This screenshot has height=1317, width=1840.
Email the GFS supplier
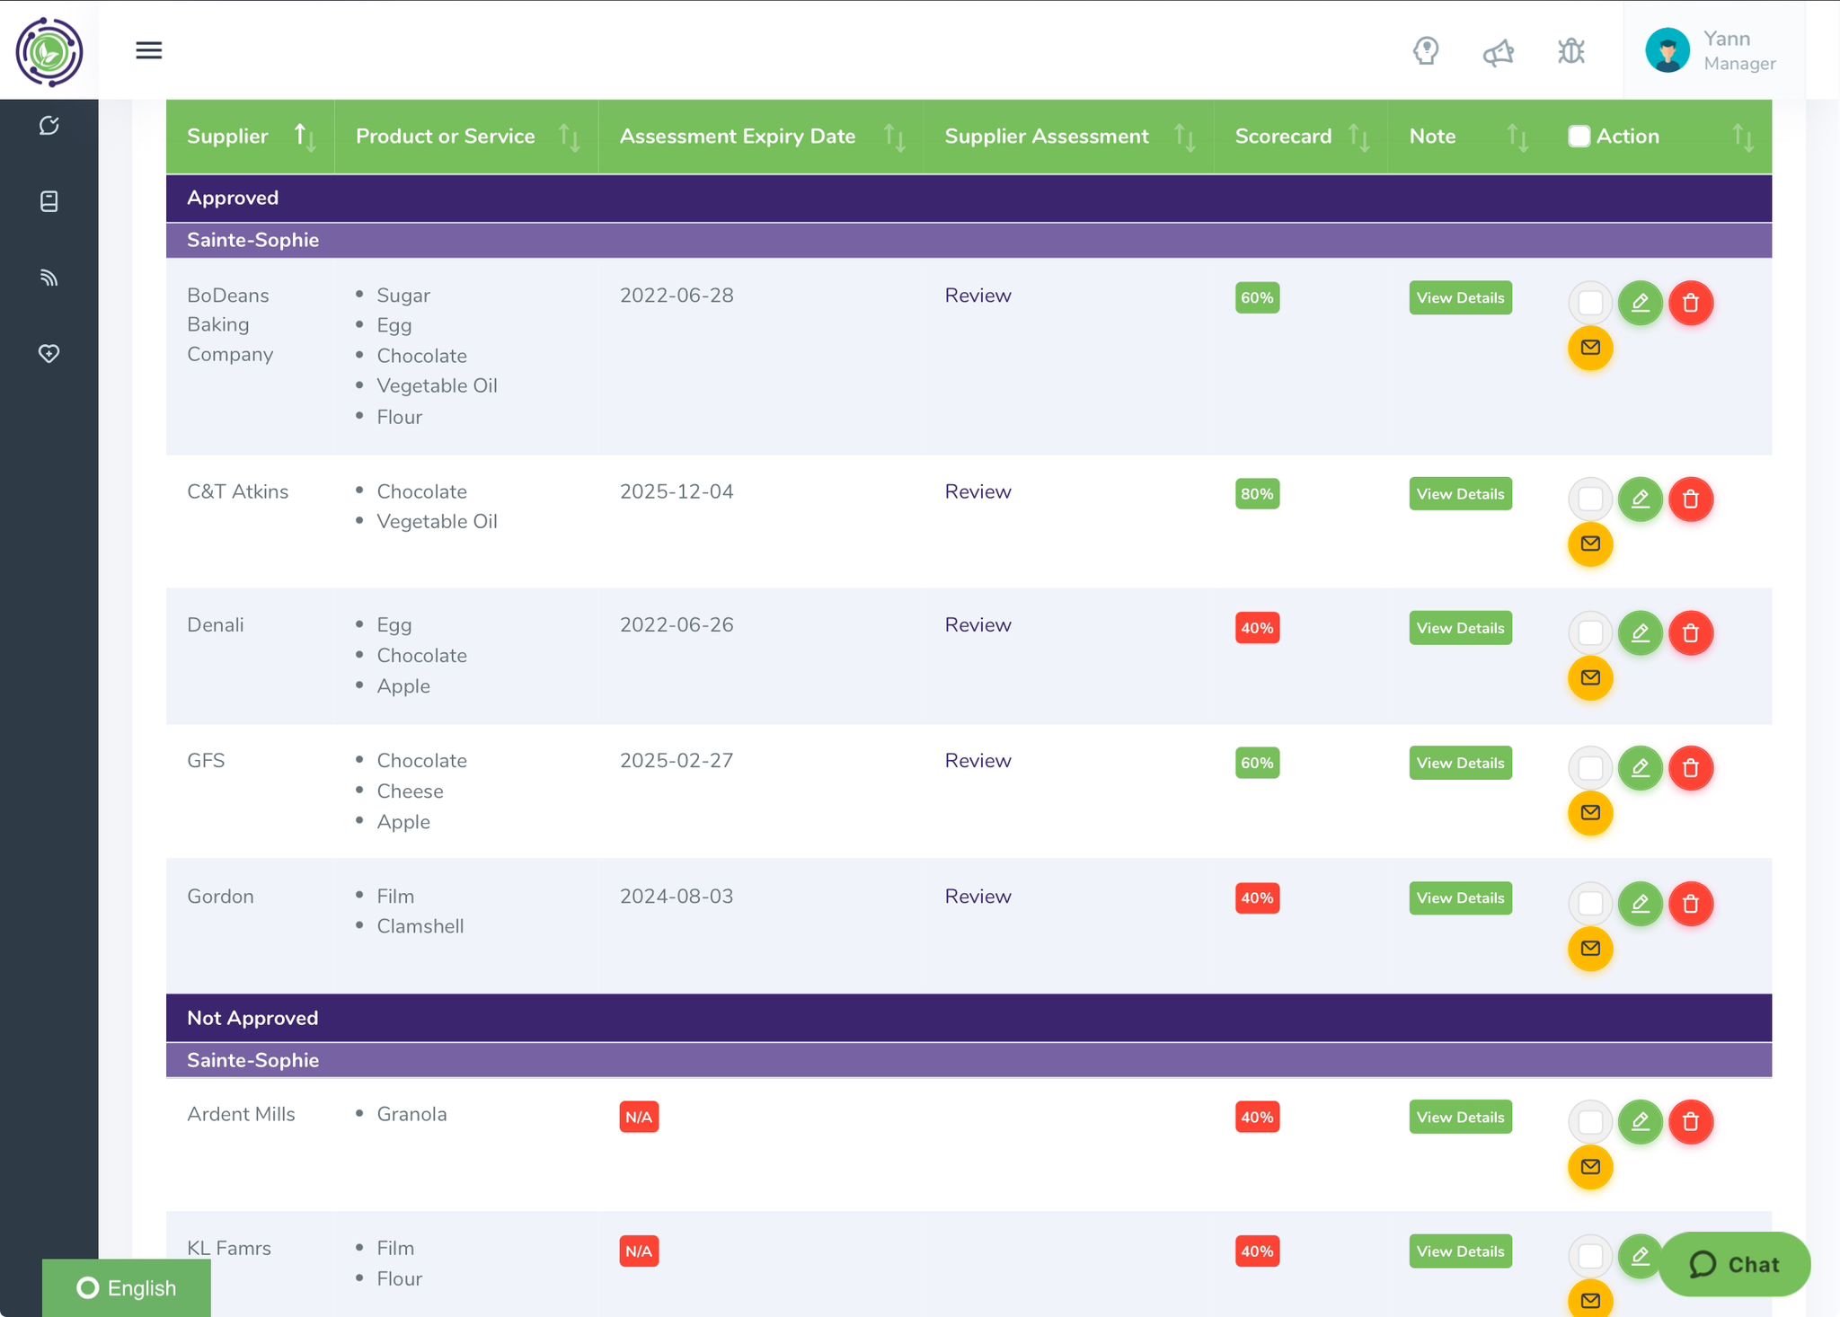[1589, 813]
